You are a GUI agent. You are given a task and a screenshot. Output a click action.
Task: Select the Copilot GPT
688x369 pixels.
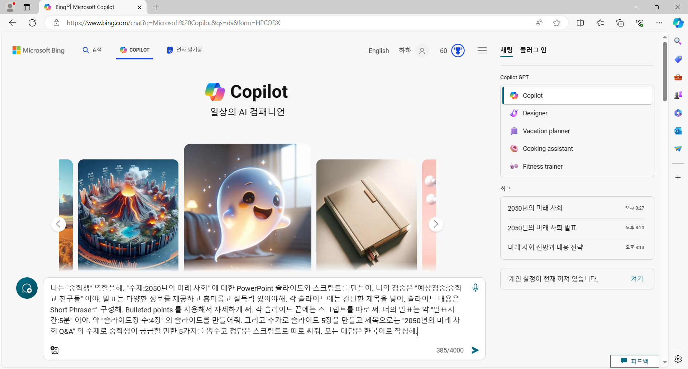click(577, 95)
